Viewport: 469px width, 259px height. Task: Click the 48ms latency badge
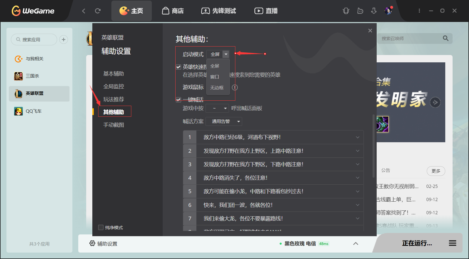point(324,244)
